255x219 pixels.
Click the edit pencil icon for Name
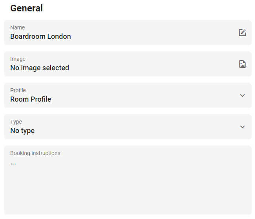(242, 33)
